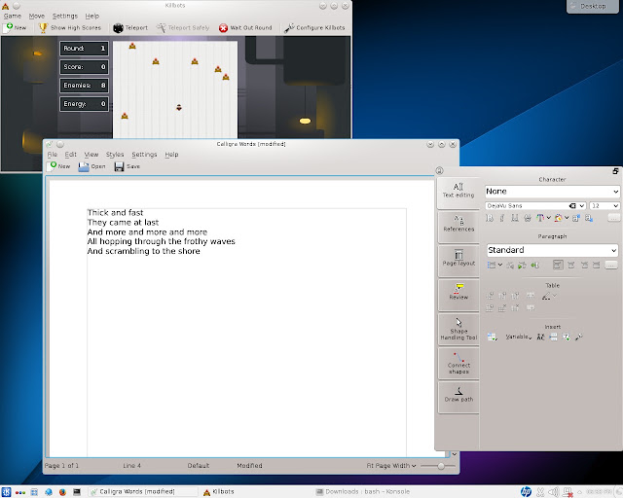Screen dimensions: 623x498
Task: Toggle strikethrough text formatting
Action: click(528, 218)
